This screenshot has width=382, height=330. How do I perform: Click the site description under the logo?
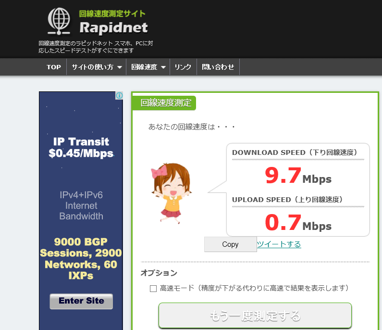(96, 47)
